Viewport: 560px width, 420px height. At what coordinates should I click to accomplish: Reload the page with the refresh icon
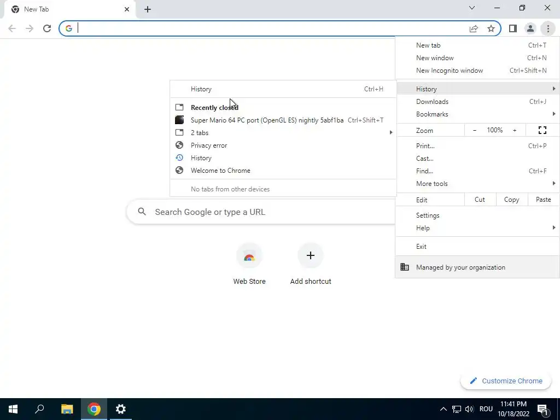pyautogui.click(x=47, y=28)
